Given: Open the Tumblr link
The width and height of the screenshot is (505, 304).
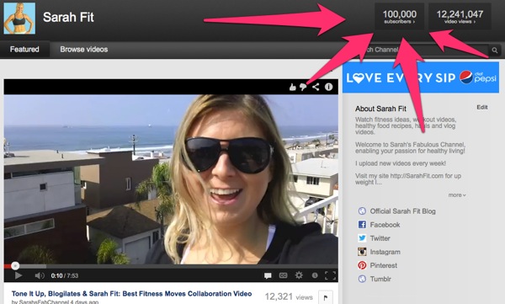Looking at the screenshot, I should pos(380,279).
